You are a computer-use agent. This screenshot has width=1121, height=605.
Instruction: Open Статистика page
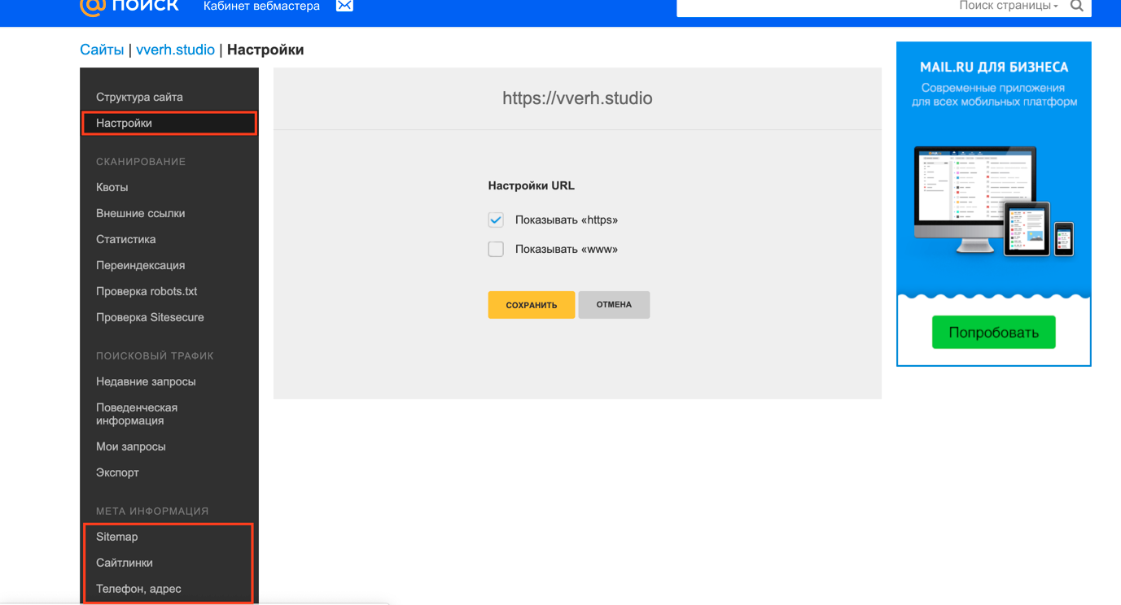point(125,239)
